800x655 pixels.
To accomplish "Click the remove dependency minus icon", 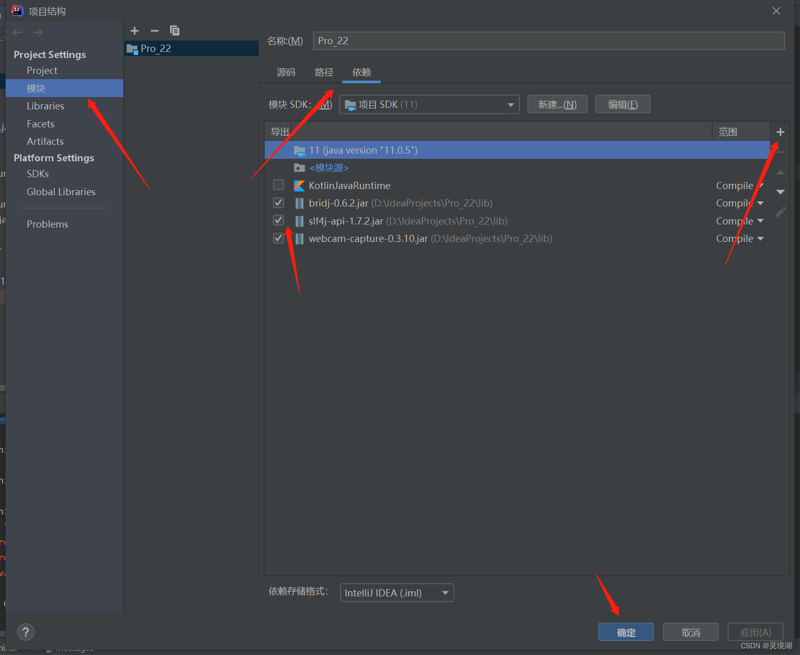I will tap(780, 152).
